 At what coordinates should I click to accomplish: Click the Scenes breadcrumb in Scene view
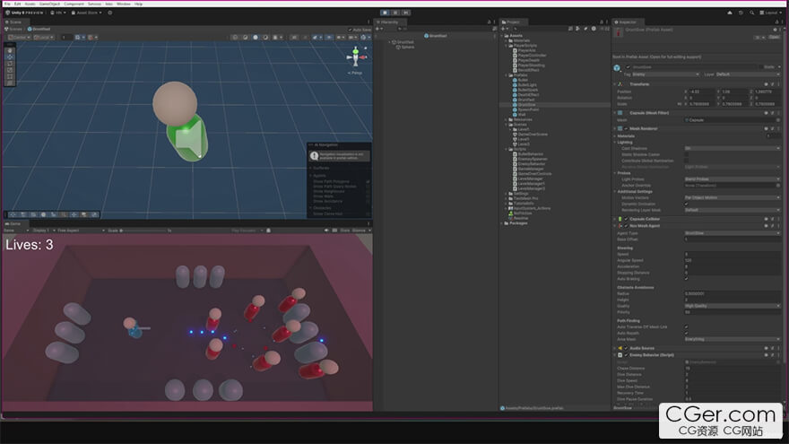point(13,30)
